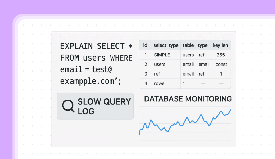Click the id column header
Image resolution: width=275 pixels, height=159 pixels.
click(145, 45)
